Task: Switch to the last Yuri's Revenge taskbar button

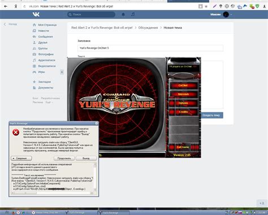Action: tap(114, 213)
